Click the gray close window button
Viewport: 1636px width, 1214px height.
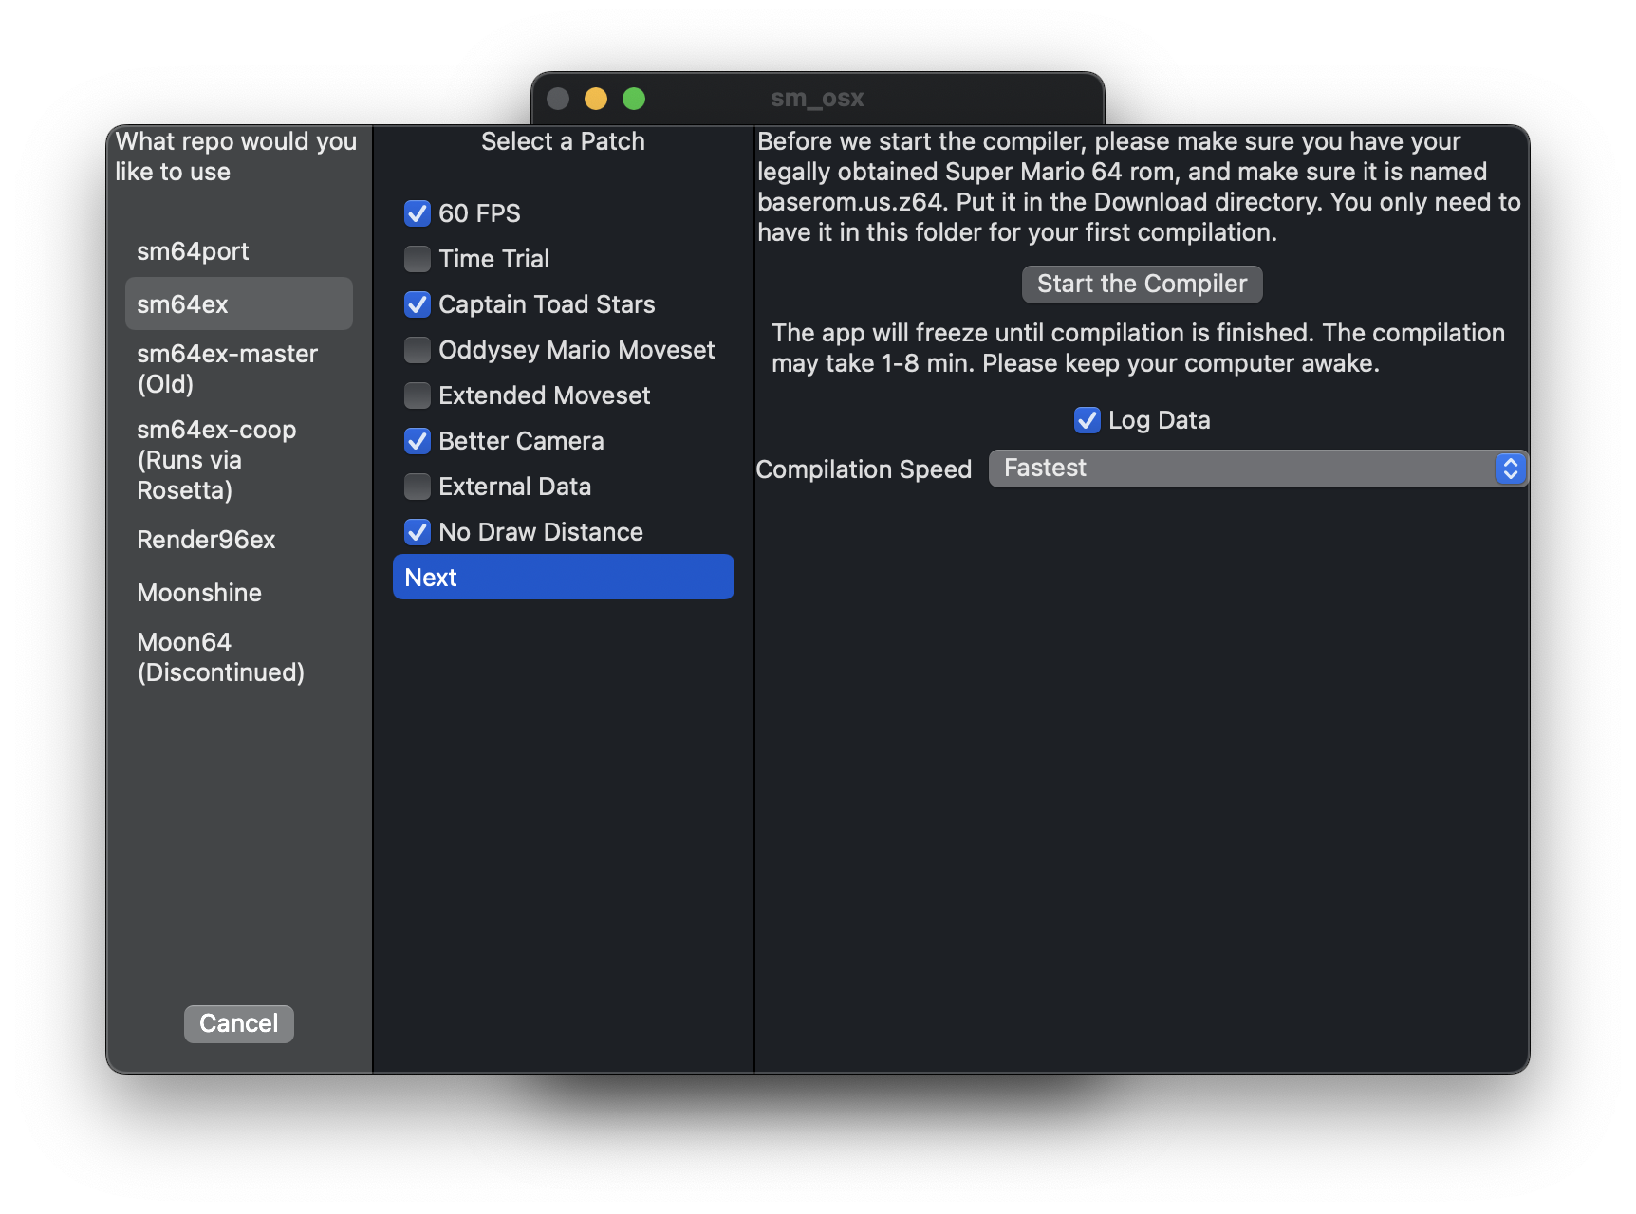tap(558, 99)
